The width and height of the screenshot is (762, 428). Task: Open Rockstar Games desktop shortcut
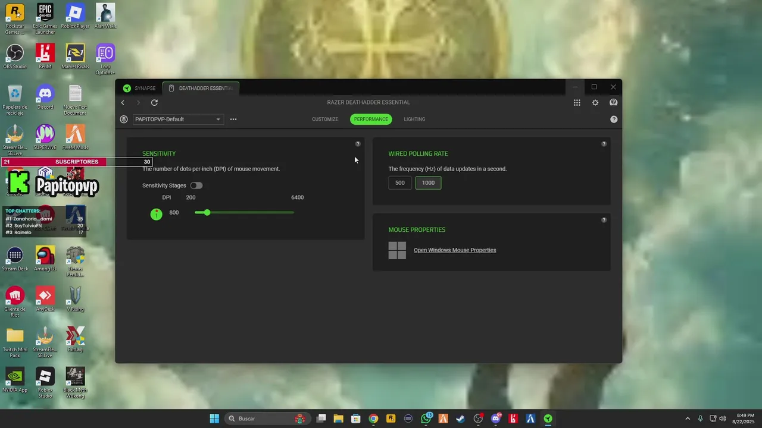[x=15, y=19]
